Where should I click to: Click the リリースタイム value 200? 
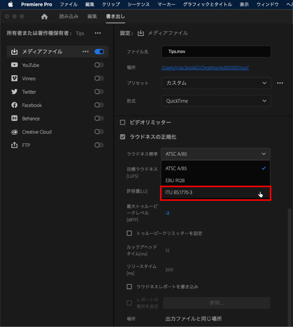pos(169,270)
